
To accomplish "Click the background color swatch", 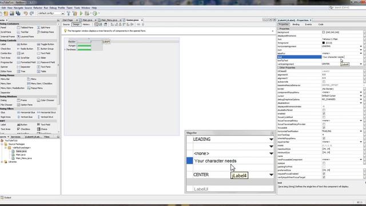I will tap(324, 32).
